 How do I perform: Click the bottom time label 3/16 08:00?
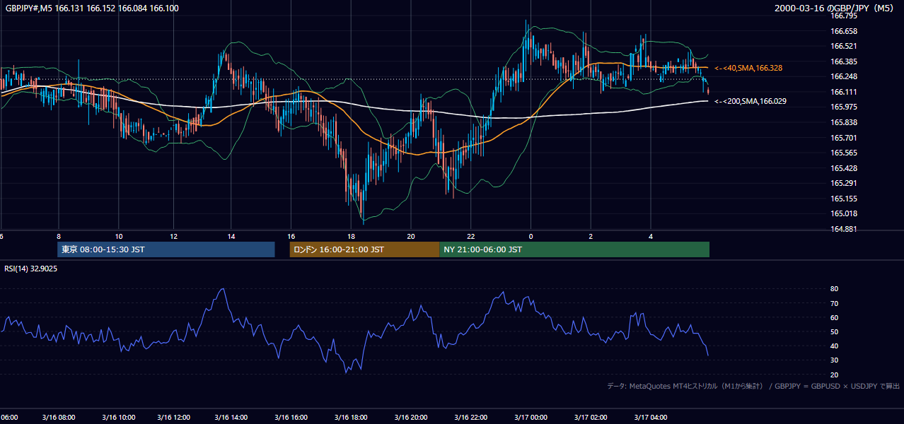tap(59, 418)
